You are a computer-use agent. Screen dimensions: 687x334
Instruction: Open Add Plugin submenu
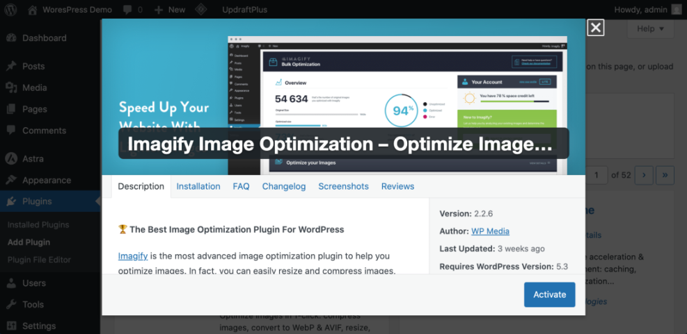[x=29, y=242]
